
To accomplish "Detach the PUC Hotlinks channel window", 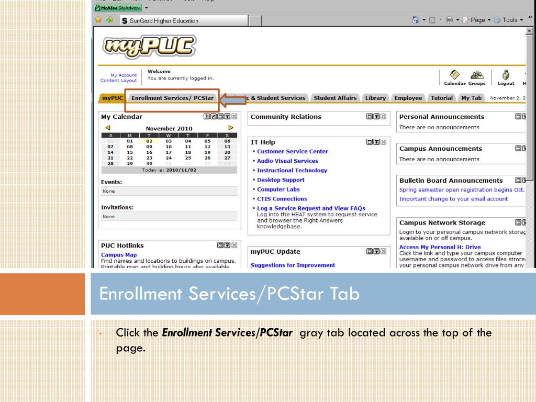I will 220,245.
